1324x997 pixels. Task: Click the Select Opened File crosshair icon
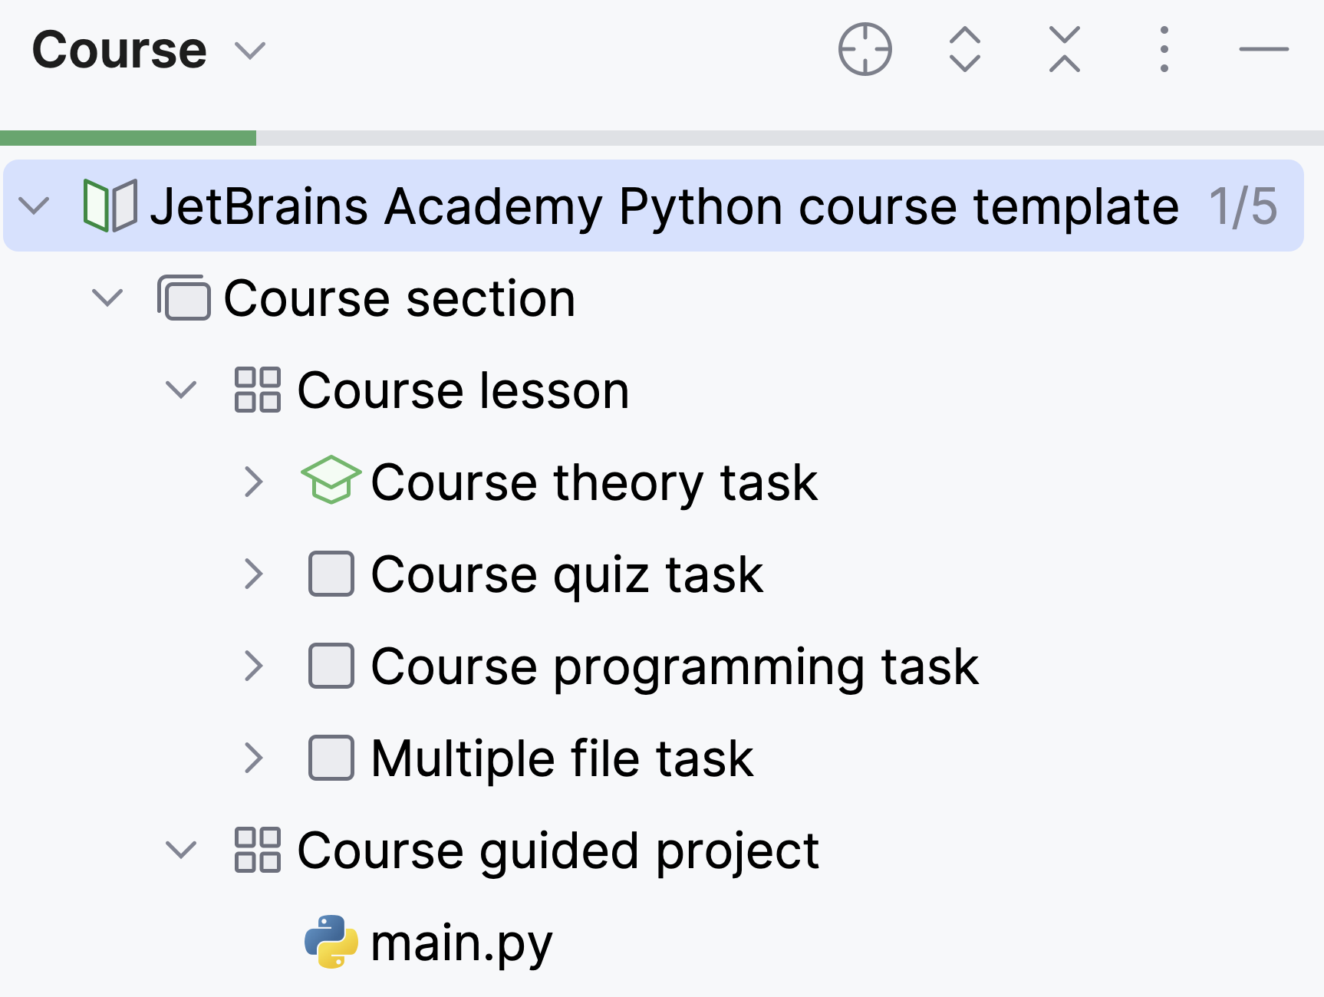click(x=865, y=49)
